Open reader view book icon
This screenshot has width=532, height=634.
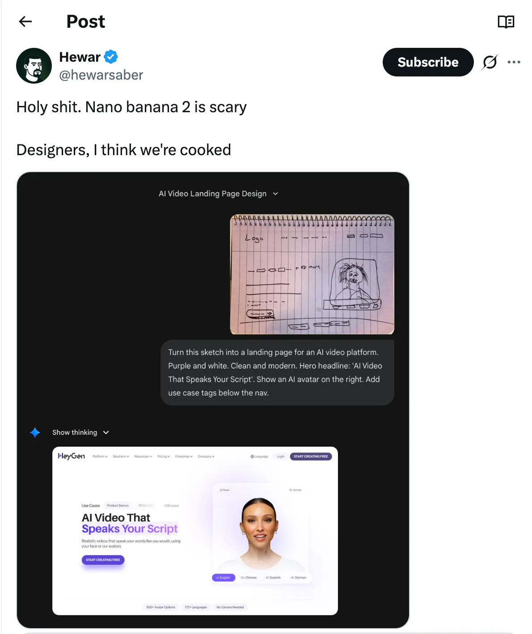tap(506, 21)
